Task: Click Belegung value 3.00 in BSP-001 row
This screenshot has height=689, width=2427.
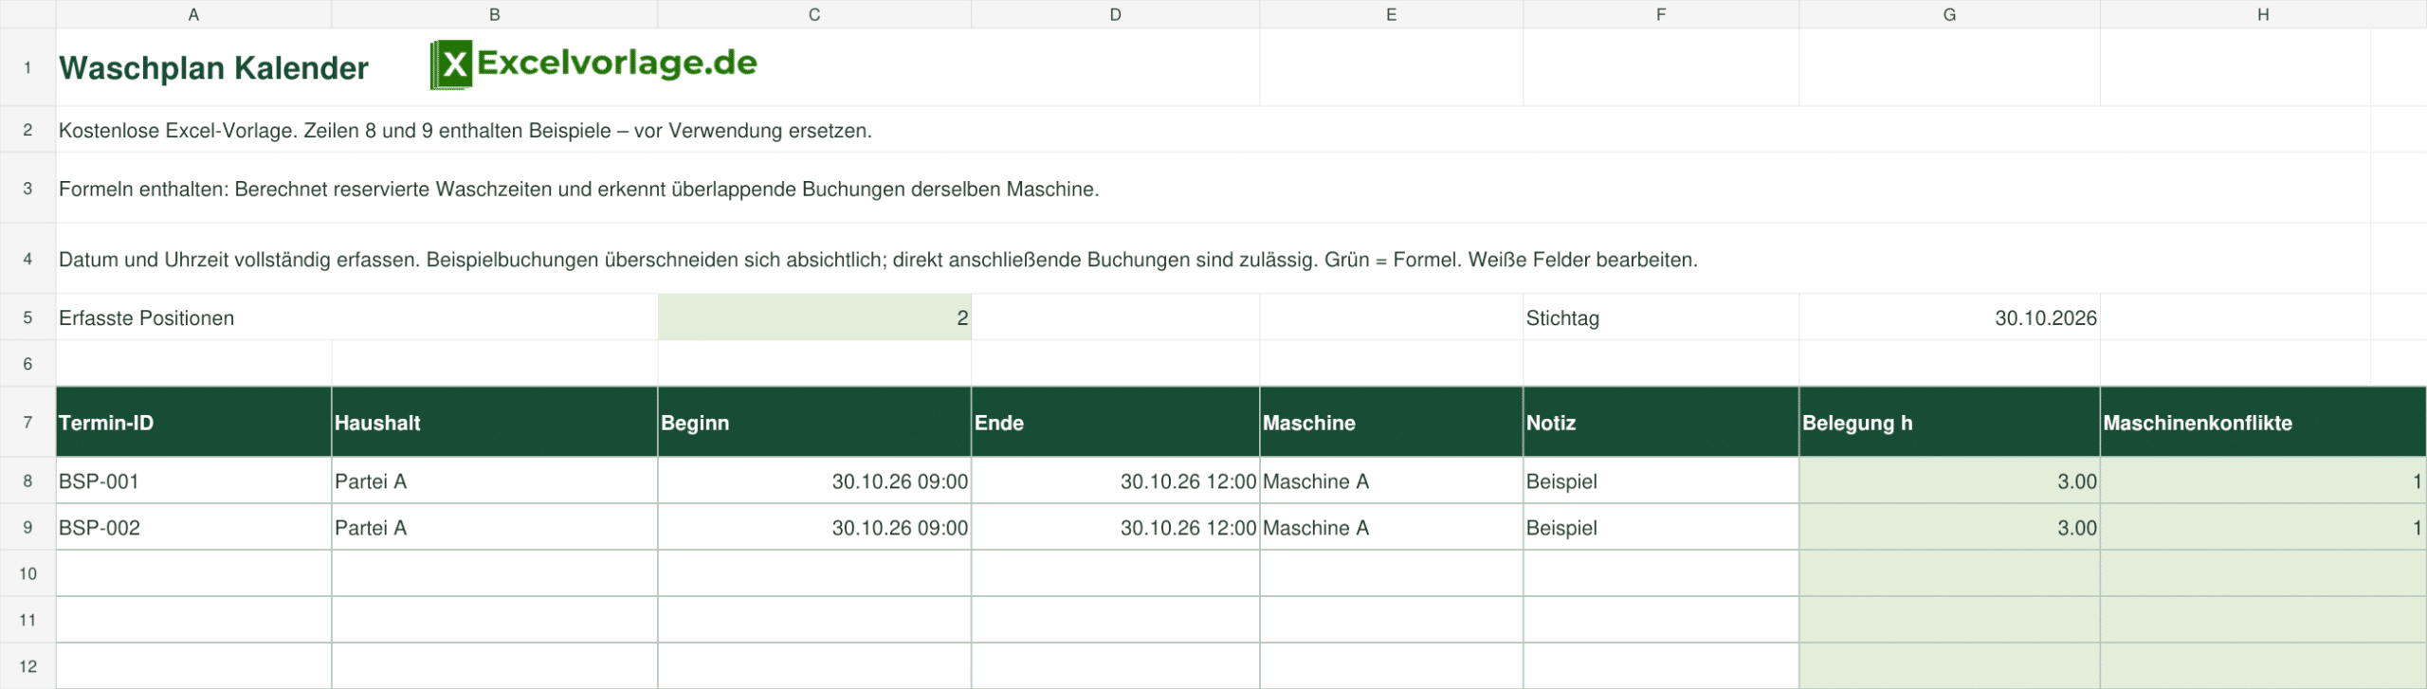Action: [1949, 480]
